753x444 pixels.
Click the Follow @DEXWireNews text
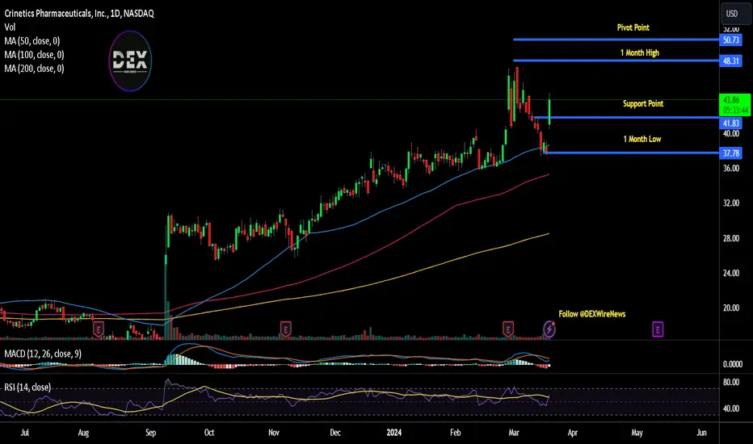pos(591,314)
